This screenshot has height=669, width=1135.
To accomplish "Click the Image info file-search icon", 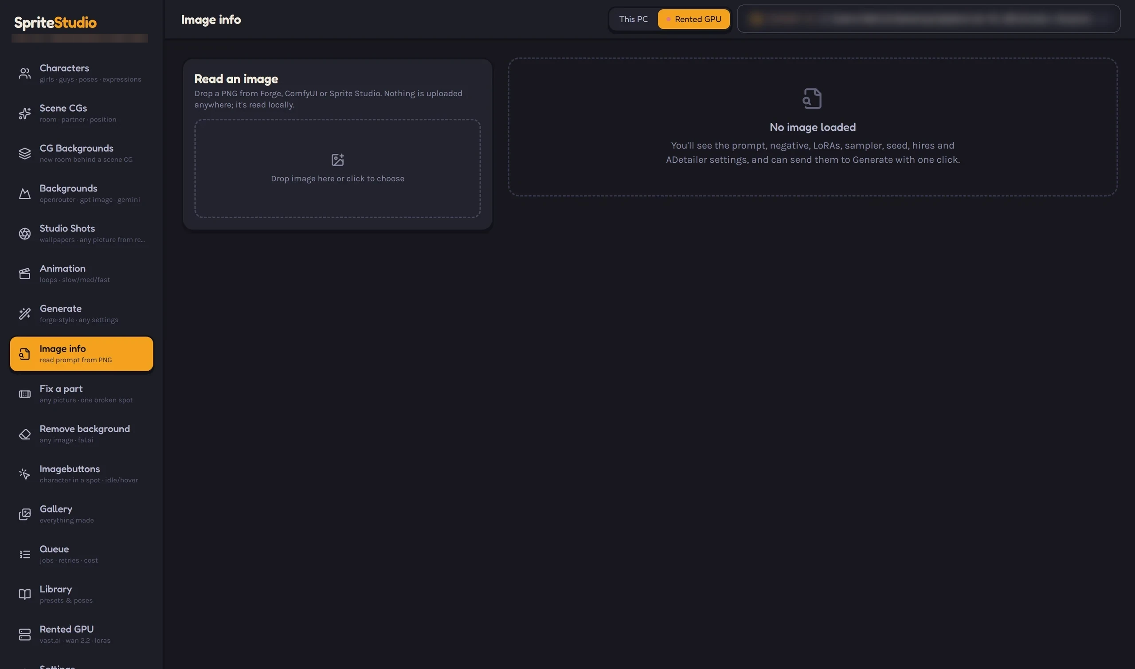I will click(x=25, y=354).
